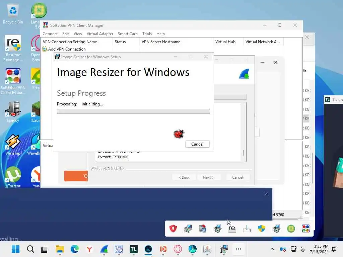This screenshot has width=343, height=257.
Task: Click the green round icon in tray overflow
Action: (x=291, y=229)
